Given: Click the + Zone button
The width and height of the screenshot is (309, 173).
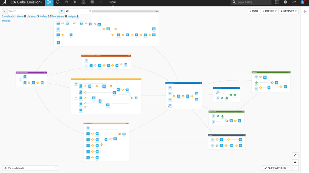Looking at the screenshot, I should 254,11.
